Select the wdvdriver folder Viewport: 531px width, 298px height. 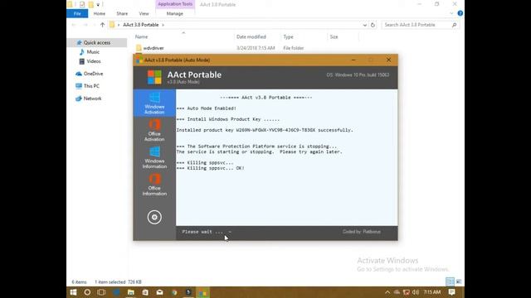click(153, 48)
